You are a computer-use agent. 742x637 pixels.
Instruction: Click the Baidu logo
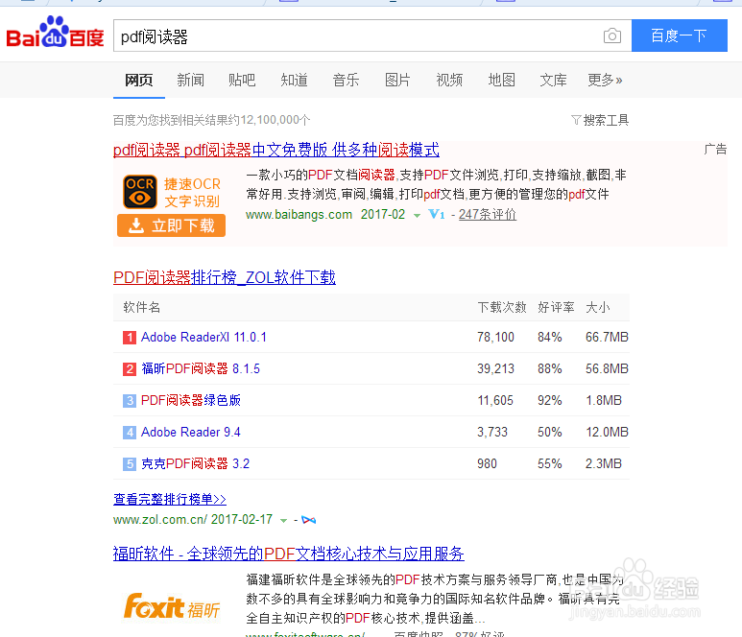(55, 33)
